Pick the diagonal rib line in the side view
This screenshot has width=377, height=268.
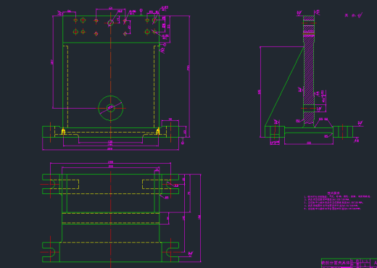(x=284, y=86)
